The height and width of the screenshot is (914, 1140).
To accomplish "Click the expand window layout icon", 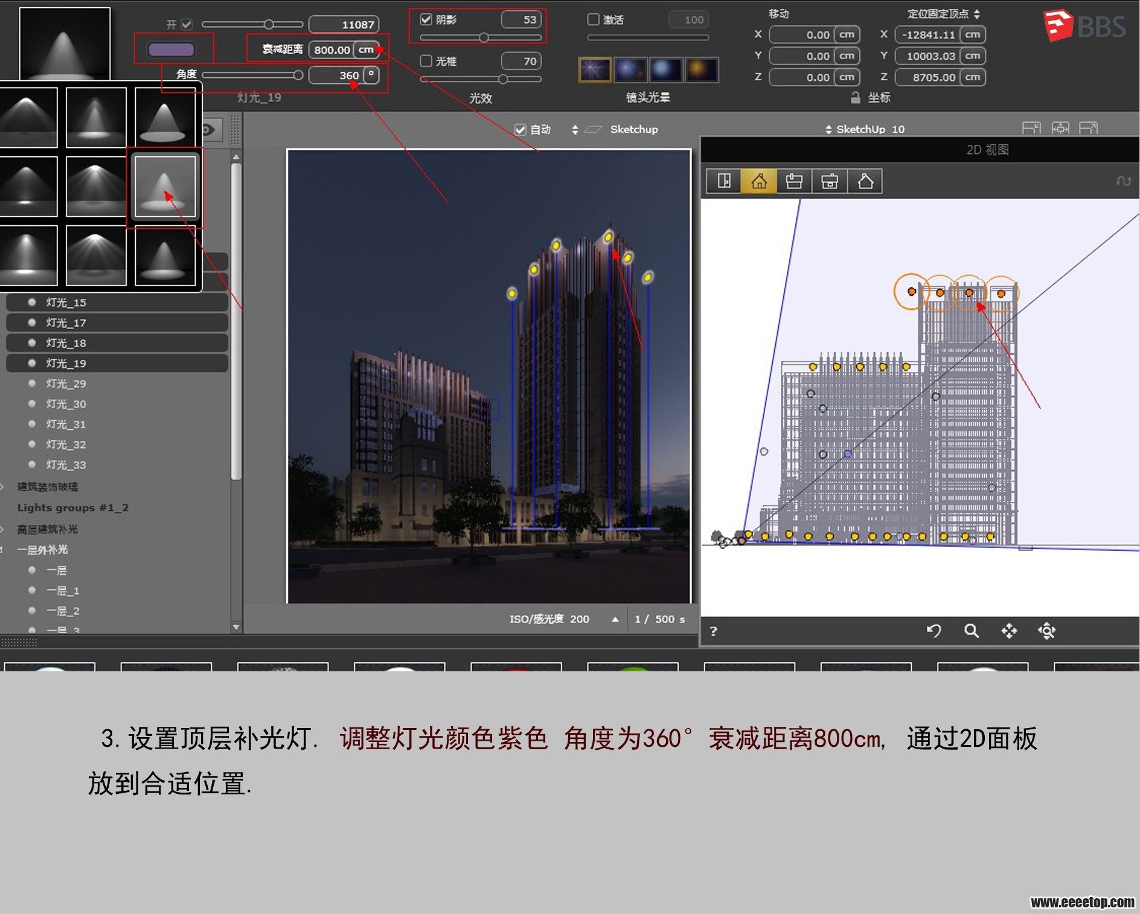I will (1089, 128).
